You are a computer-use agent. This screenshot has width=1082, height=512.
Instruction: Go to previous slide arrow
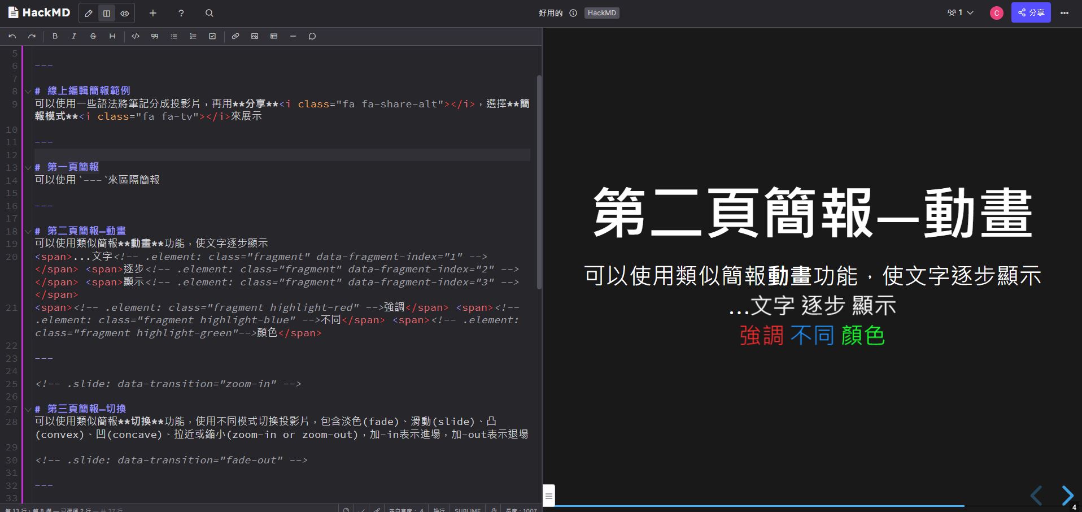point(1036,496)
